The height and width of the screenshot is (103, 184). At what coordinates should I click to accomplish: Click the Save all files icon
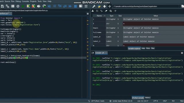coord(7,6)
